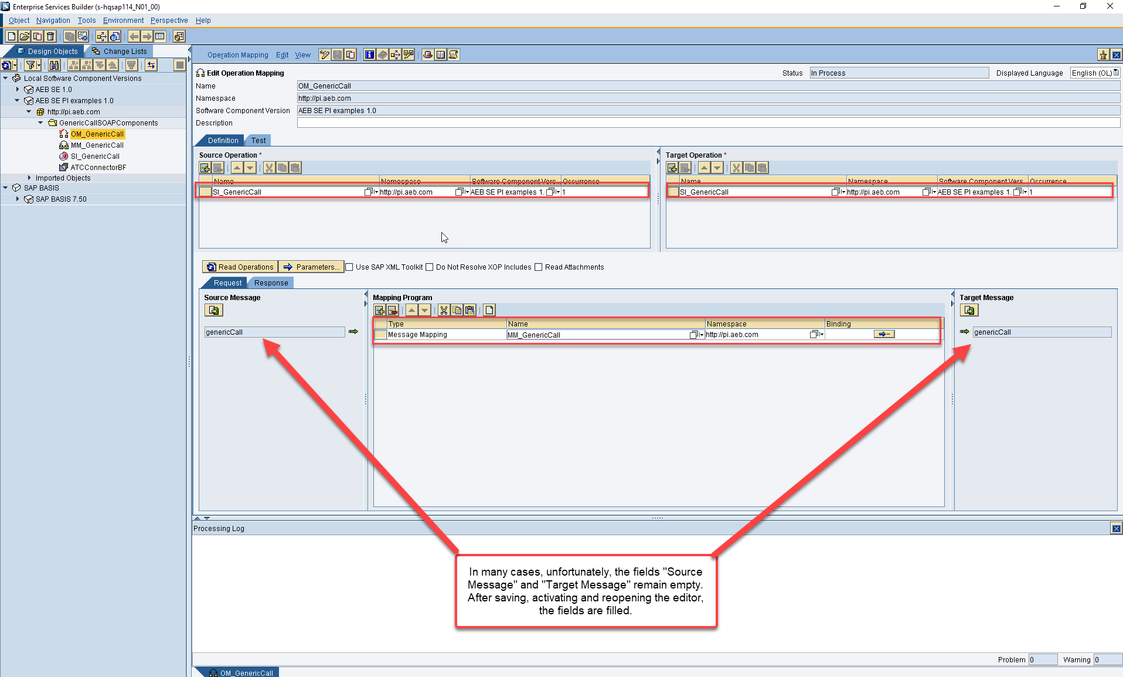Image resolution: width=1123 pixels, height=677 pixels.
Task: Check Do Not Resolve XOP Includes
Action: click(430, 267)
